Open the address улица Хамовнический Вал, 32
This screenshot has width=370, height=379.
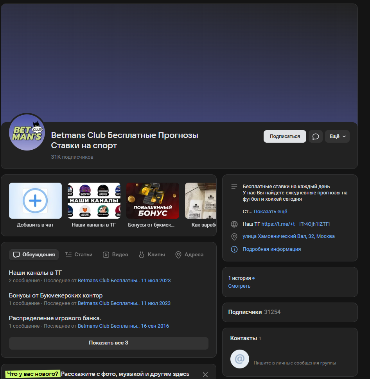coord(289,236)
